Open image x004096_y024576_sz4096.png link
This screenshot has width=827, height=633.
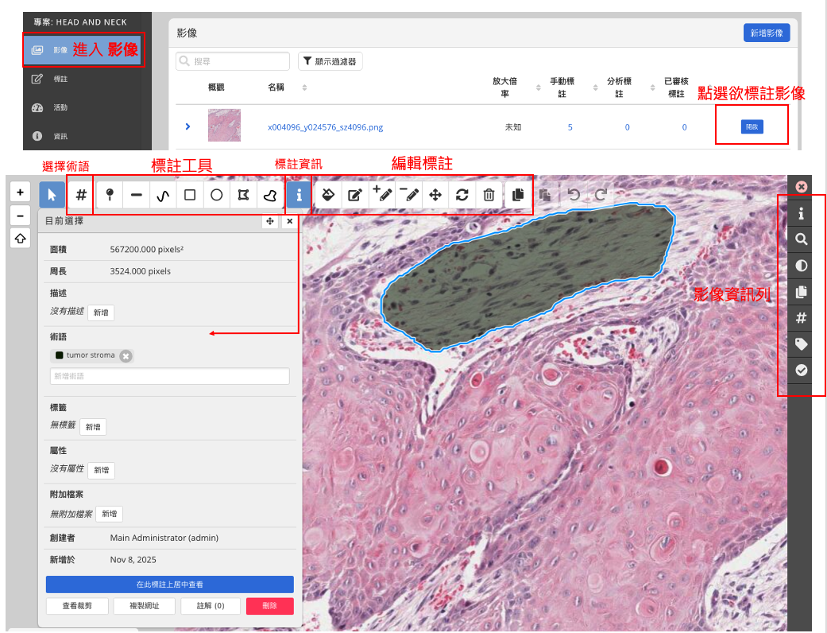click(x=325, y=127)
